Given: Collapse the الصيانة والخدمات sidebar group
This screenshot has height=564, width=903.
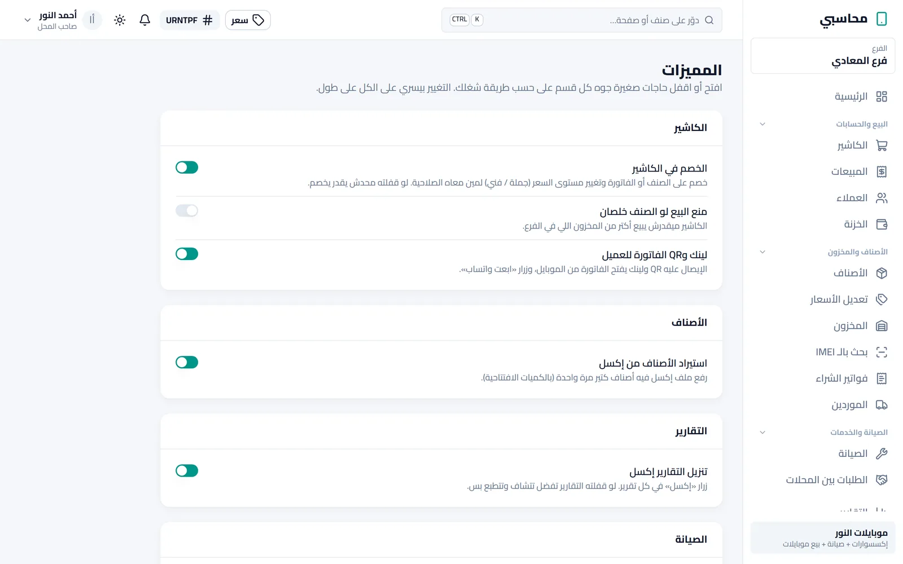Looking at the screenshot, I should click(x=762, y=433).
